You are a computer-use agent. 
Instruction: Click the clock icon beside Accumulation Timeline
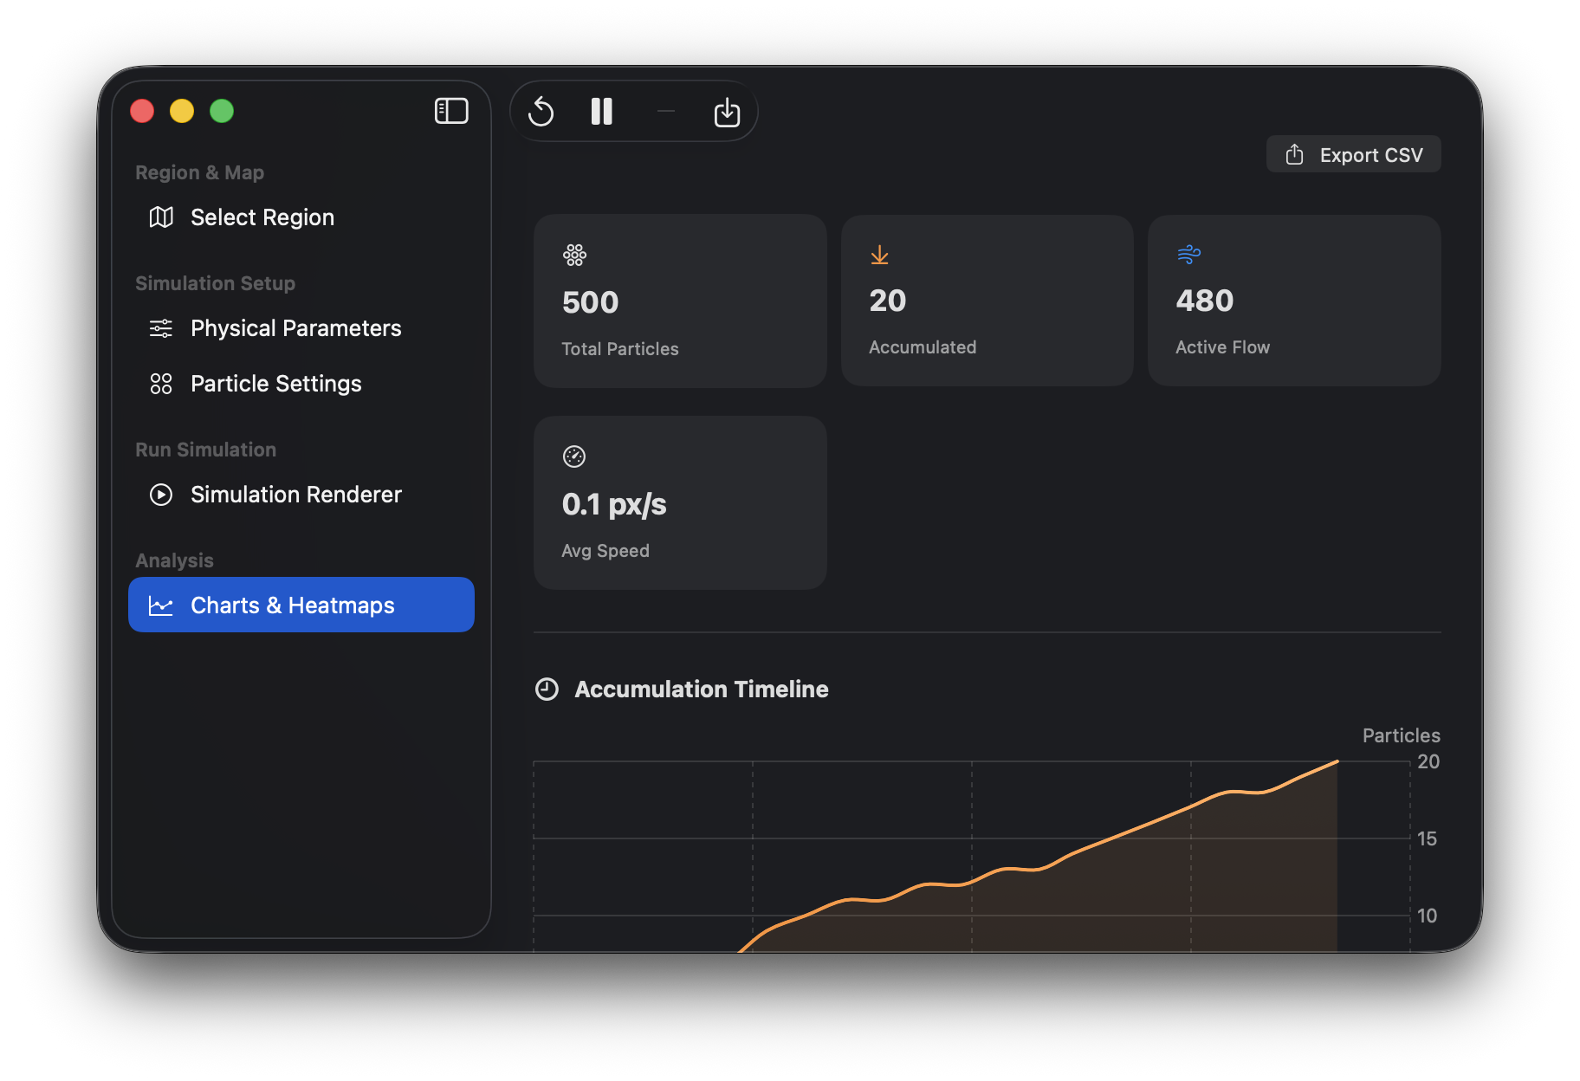[547, 689]
